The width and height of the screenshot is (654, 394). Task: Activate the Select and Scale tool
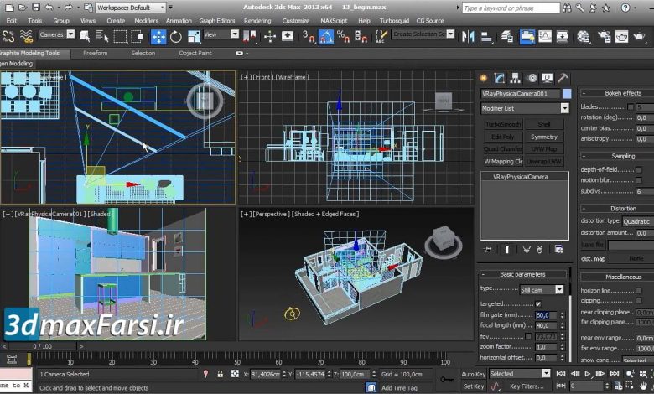(x=194, y=37)
